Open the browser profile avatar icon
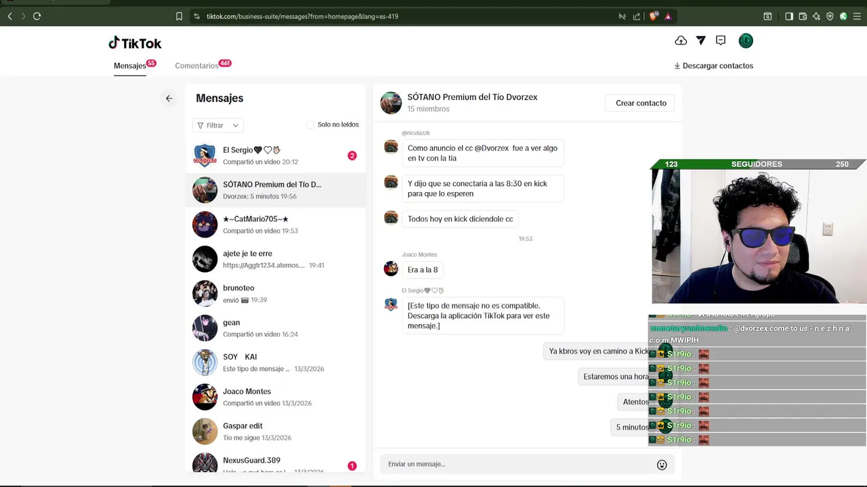Viewport: 867px width, 487px height. coord(843,16)
